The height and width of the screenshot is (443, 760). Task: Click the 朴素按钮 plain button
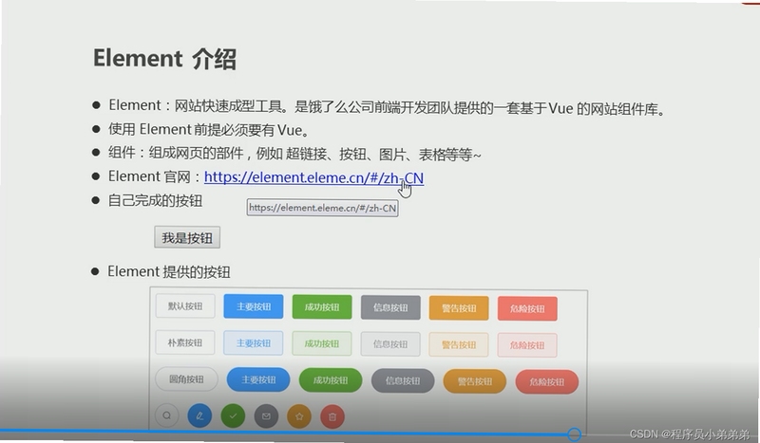[x=185, y=342]
